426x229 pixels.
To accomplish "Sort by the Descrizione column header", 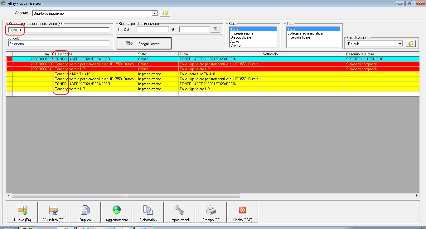I will click(95, 54).
